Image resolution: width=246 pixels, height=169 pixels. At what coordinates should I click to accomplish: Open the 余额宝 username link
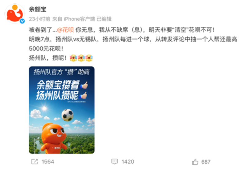[38, 10]
